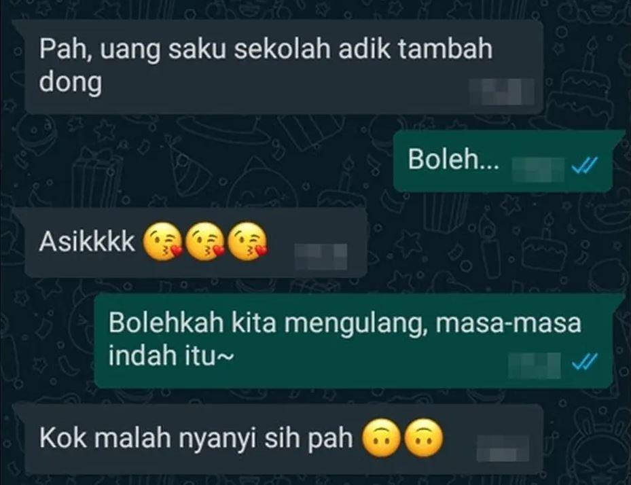Click the blue read ticks on the Boleh... message
Image resolution: width=631 pixels, height=485 pixels.
click(x=585, y=164)
